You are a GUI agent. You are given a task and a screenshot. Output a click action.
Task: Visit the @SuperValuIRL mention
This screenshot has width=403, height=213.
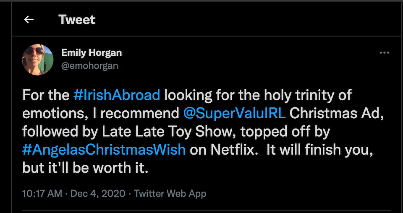tap(235, 114)
